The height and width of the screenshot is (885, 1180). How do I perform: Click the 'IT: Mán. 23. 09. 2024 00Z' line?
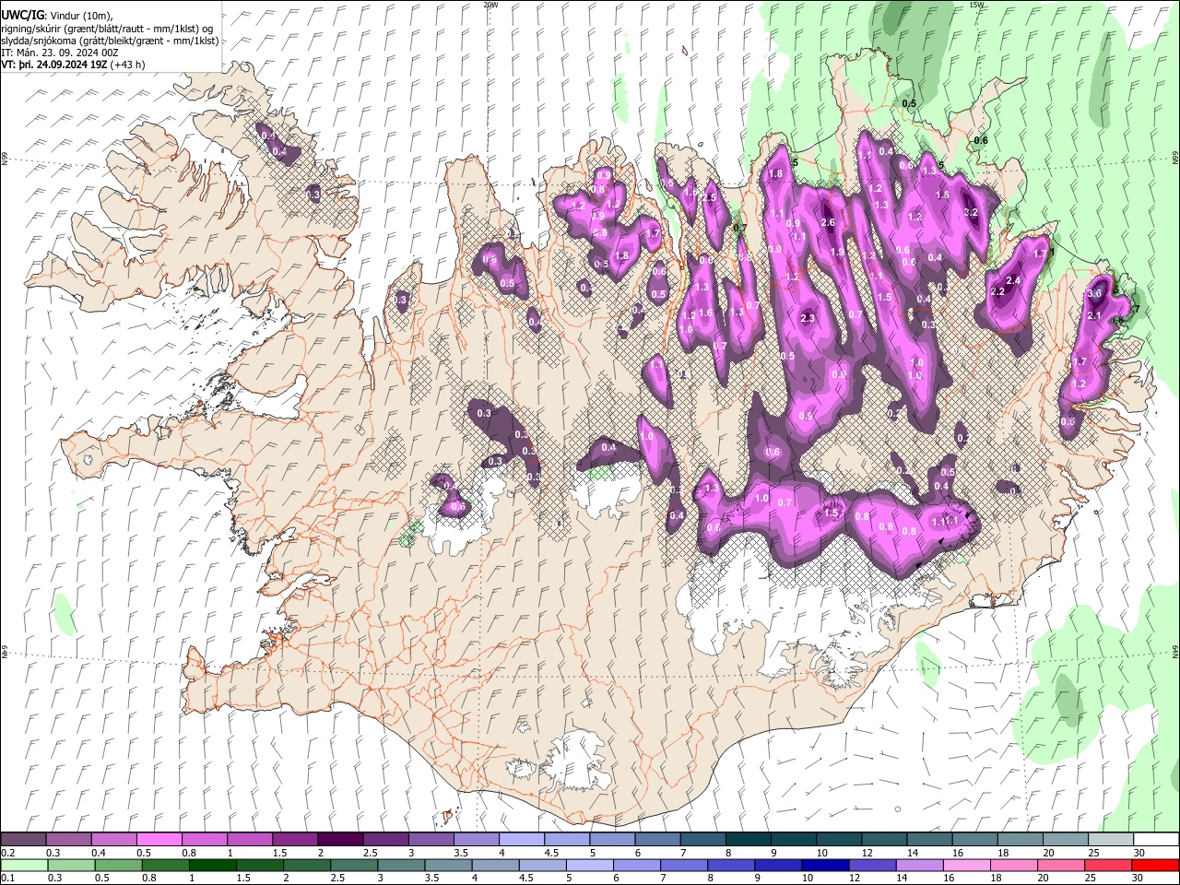(60, 53)
